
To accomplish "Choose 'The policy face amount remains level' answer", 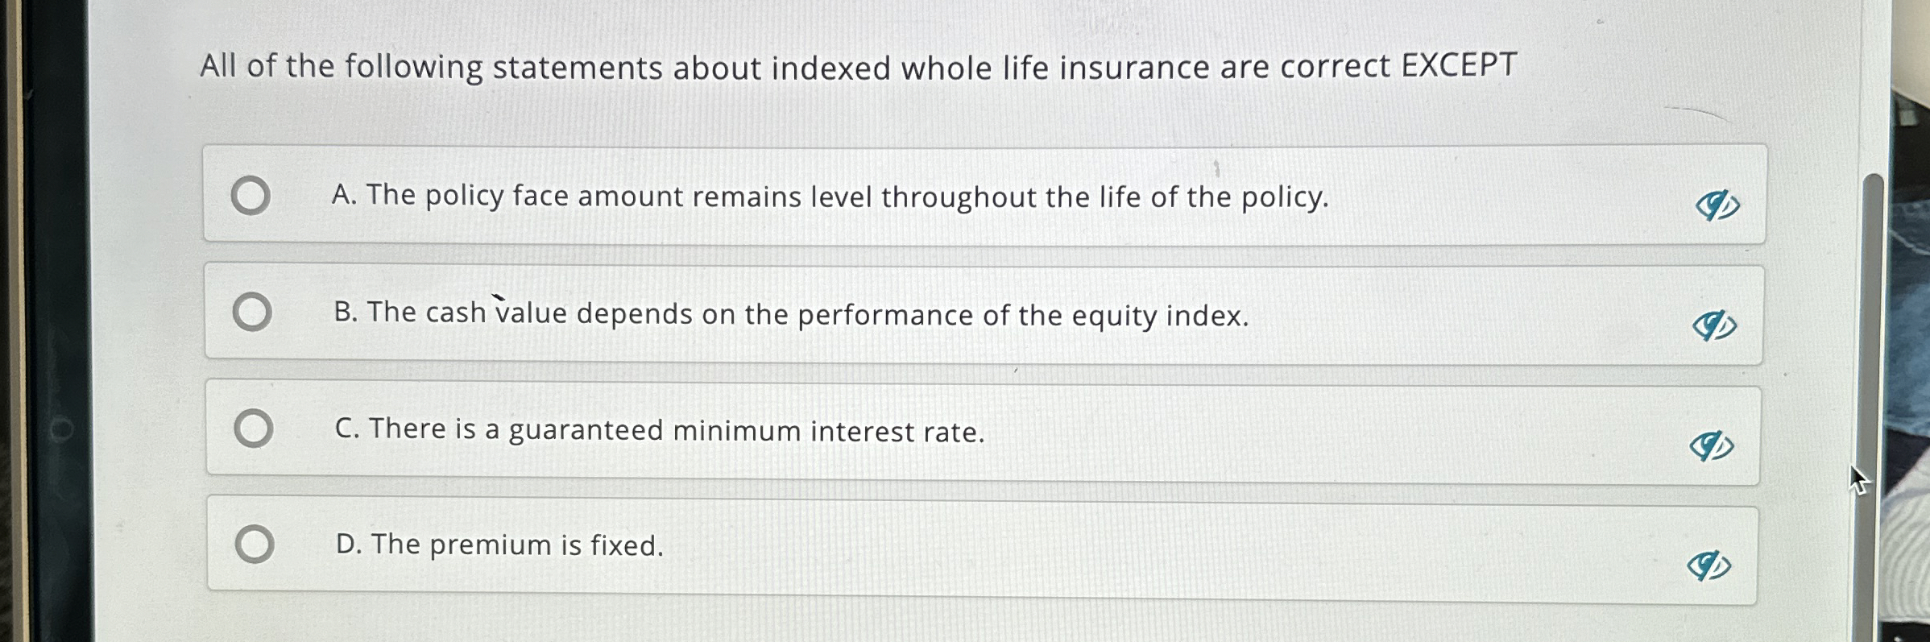I will click(x=749, y=196).
